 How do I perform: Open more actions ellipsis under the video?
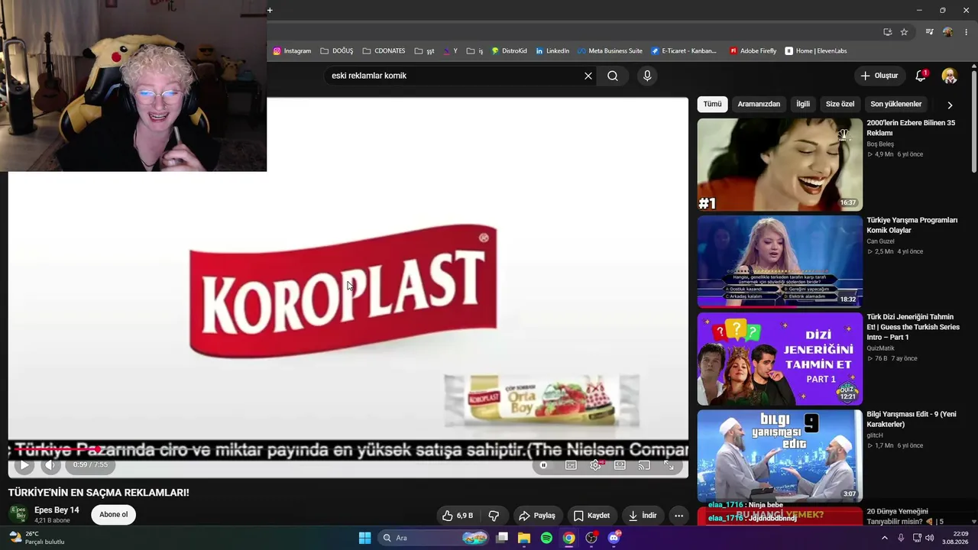[678, 516]
